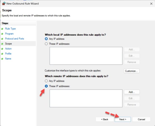Viewport: 155px width, 126px height.
Task: Choose remote 'Any IP address' radio option
Action: [x=47, y=81]
